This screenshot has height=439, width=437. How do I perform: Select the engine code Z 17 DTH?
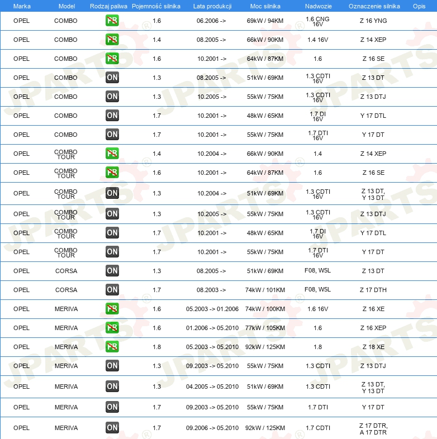click(x=373, y=290)
